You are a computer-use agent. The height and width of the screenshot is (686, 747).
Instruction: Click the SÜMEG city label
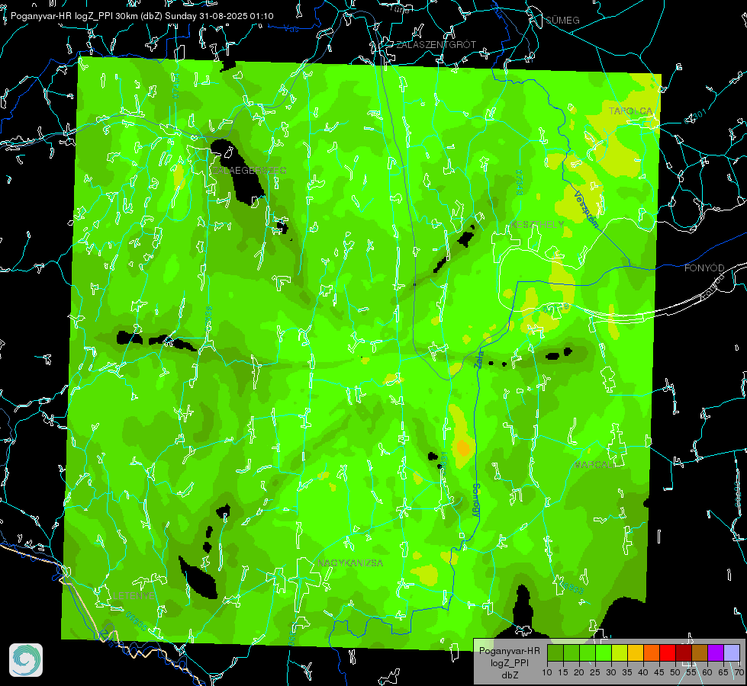point(562,21)
